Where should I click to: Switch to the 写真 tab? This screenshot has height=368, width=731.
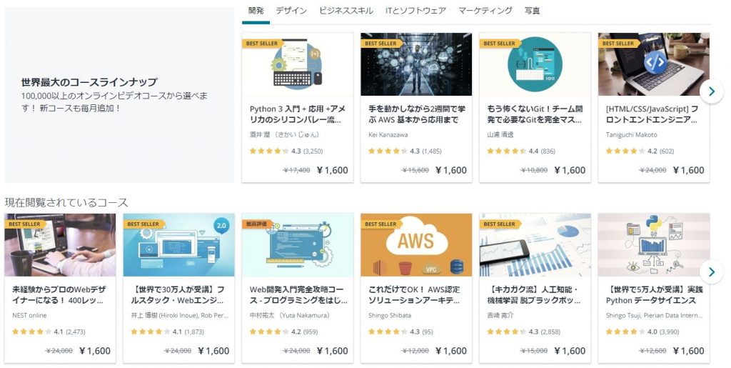[532, 10]
